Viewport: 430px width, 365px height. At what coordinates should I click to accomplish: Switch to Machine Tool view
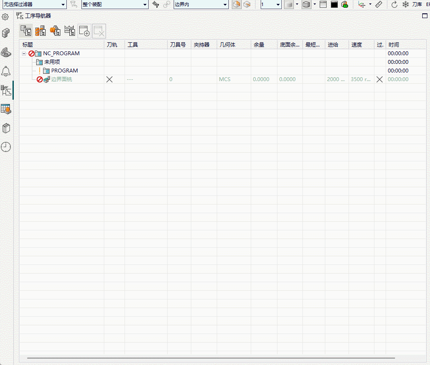41,31
